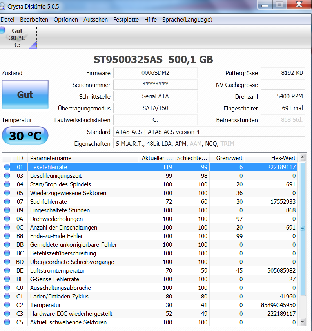Click the status orb for Wiederzugewiesene Sektoren
The width and height of the screenshot is (312, 331).
click(7, 193)
